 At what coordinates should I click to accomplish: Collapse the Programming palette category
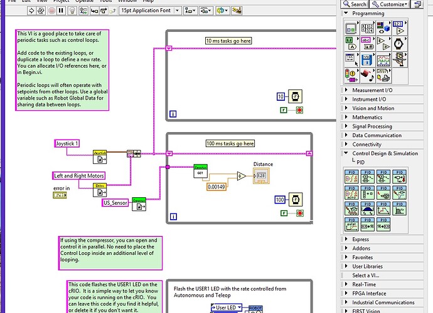pyautogui.click(x=346, y=13)
